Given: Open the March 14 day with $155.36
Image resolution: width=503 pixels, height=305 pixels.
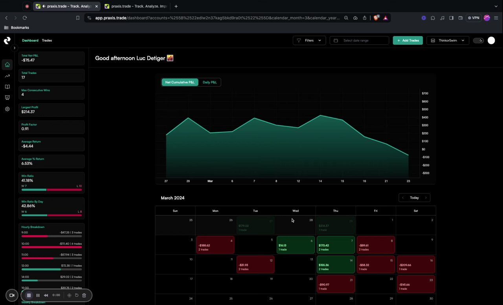Looking at the screenshot, I should [336, 265].
